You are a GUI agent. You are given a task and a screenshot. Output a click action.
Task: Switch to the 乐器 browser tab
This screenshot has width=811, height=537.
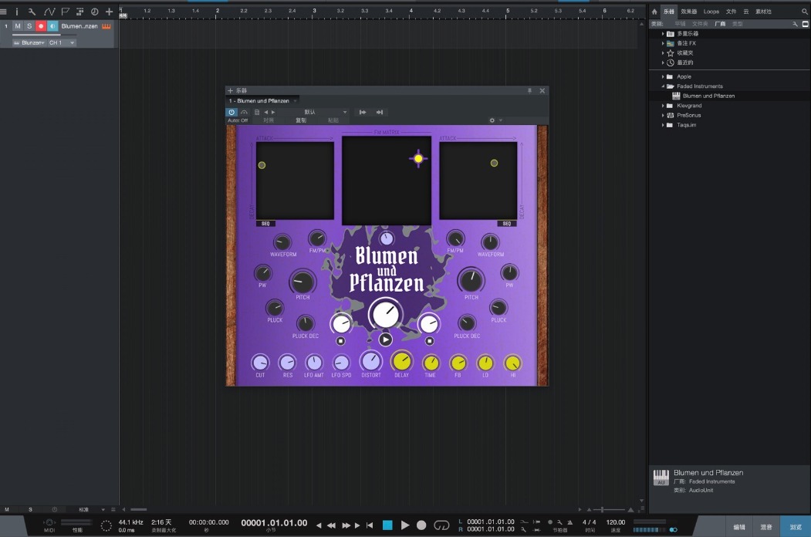click(x=669, y=12)
